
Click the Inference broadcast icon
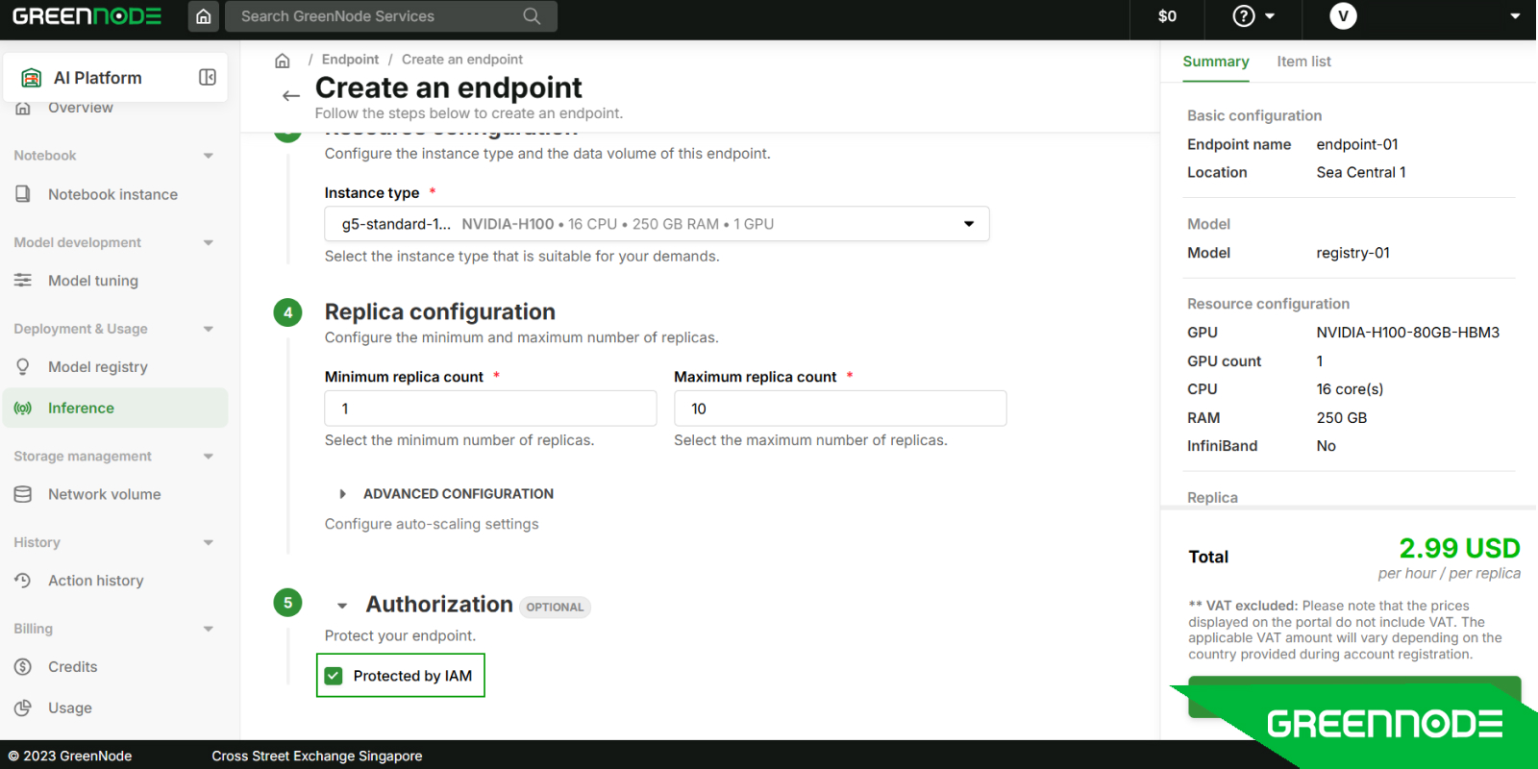coord(23,409)
